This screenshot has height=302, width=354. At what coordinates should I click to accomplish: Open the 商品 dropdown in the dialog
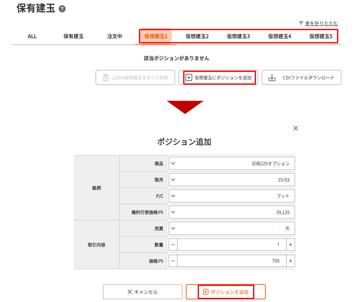click(172, 163)
